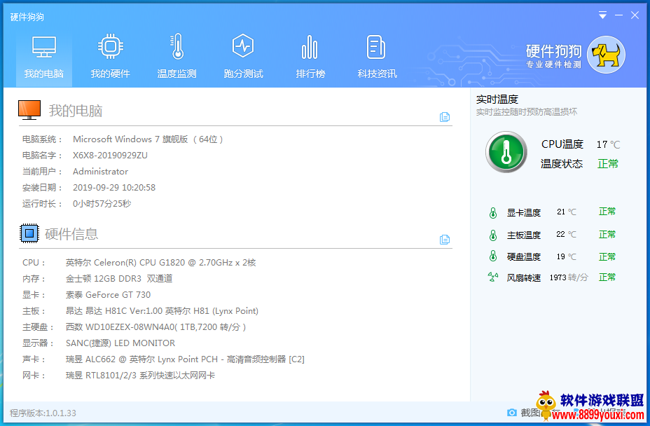
Task: Select the Administrator user value
Action: pyautogui.click(x=100, y=172)
